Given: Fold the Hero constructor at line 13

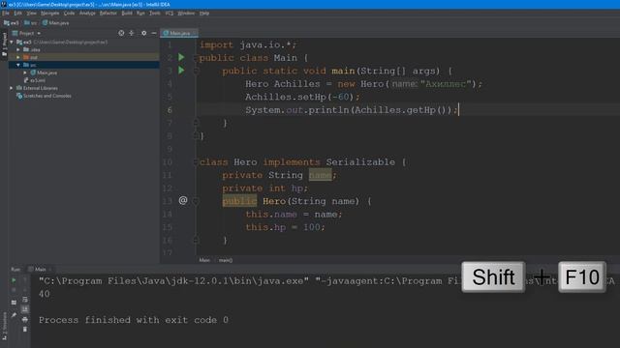Looking at the screenshot, I should 196,201.
